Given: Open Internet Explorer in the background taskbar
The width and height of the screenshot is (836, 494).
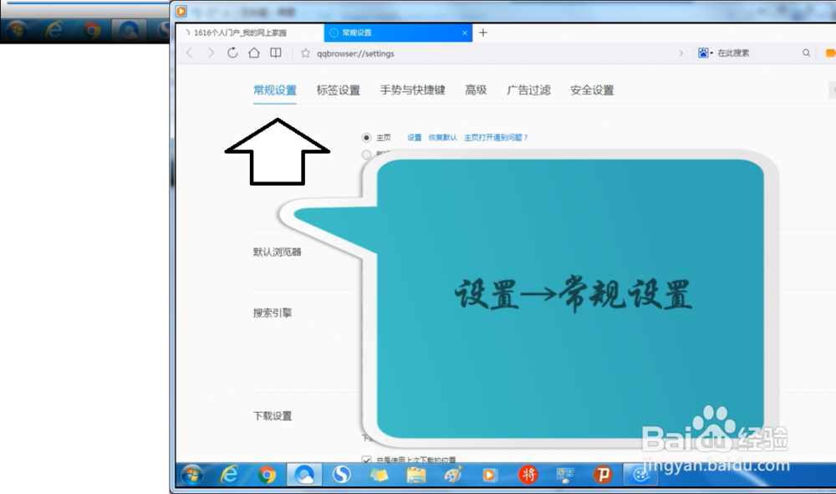Looking at the screenshot, I should coord(54,31).
